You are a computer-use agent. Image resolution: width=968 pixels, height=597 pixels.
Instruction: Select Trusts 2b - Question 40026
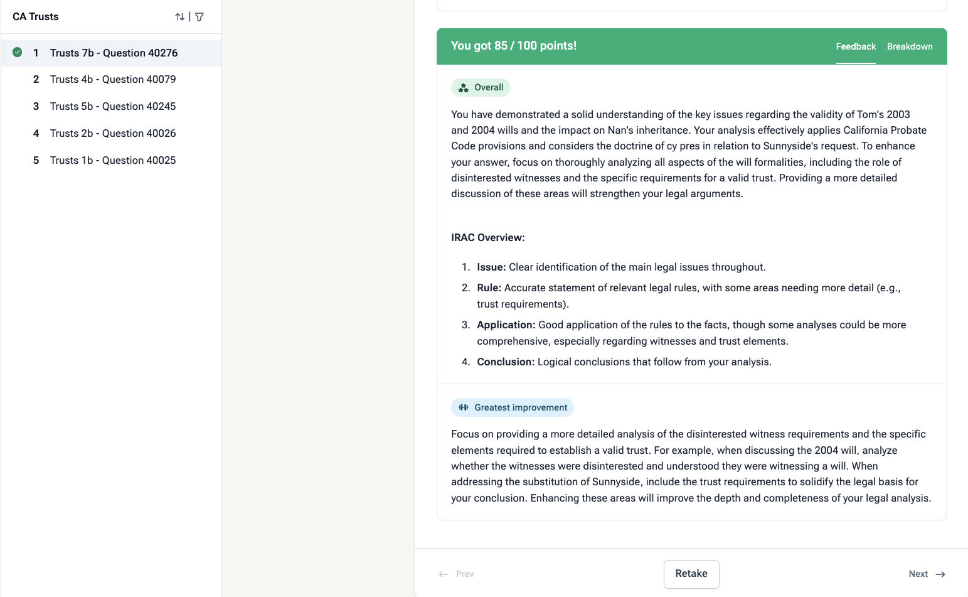[x=113, y=133]
